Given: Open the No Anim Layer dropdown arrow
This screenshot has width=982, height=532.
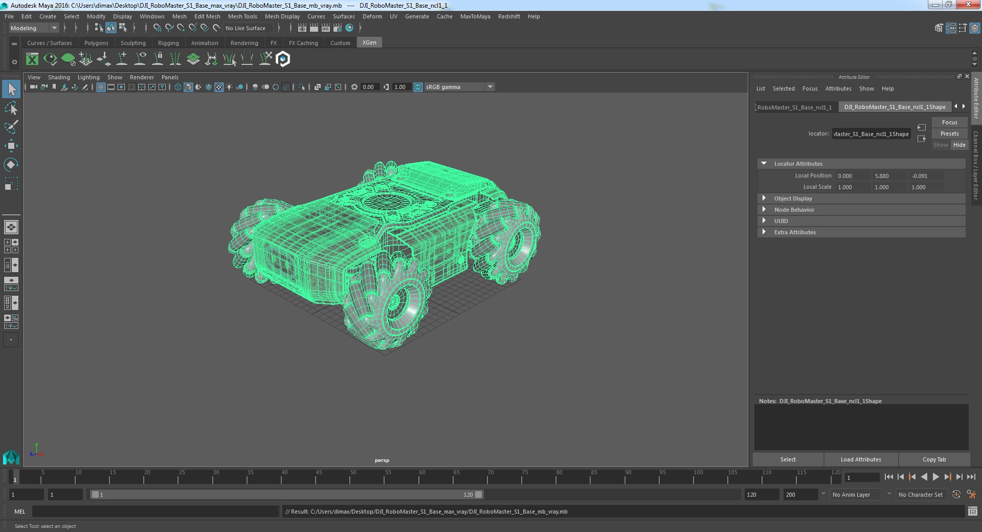Looking at the screenshot, I should click(x=823, y=494).
